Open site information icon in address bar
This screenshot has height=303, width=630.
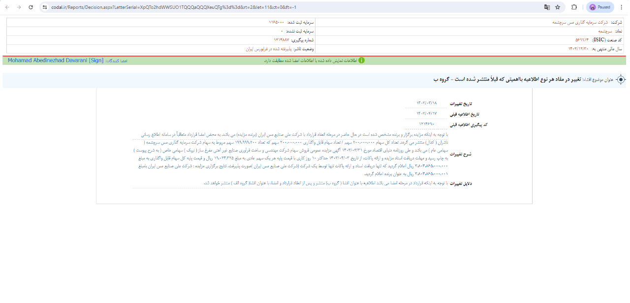click(44, 7)
